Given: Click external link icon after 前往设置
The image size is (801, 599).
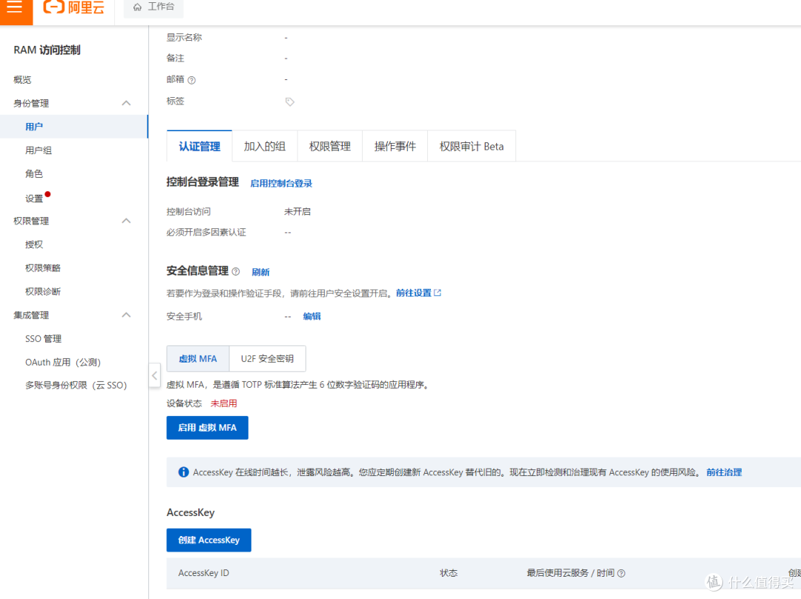Looking at the screenshot, I should pyautogui.click(x=438, y=293).
